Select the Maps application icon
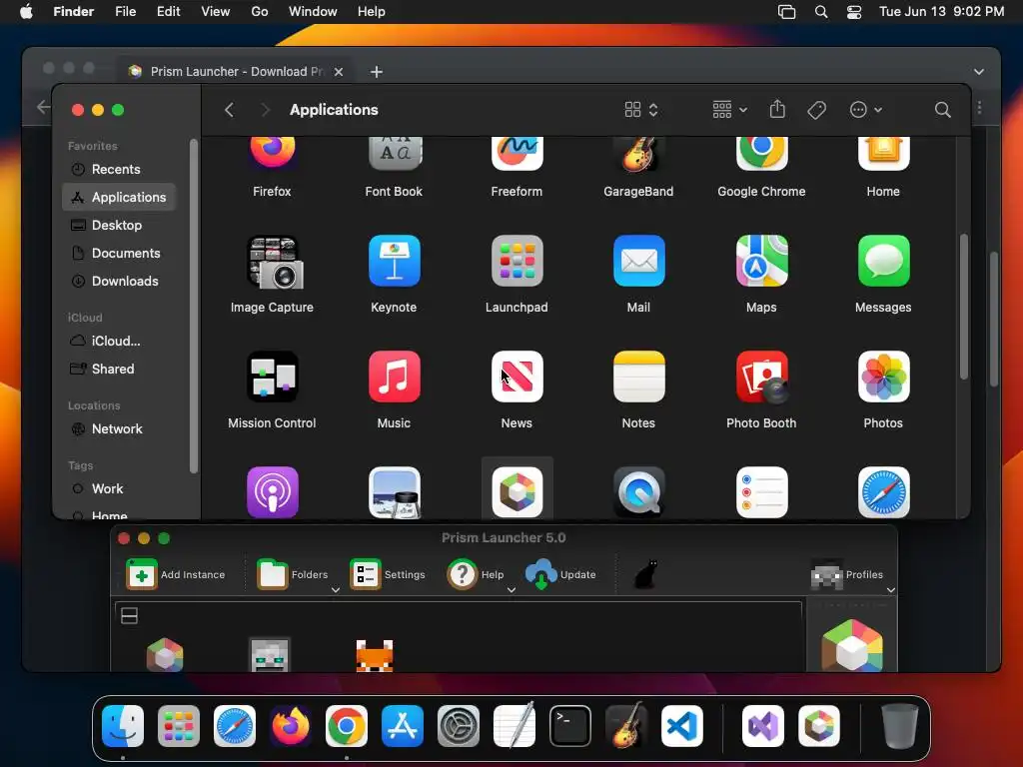This screenshot has width=1023, height=767. [x=761, y=261]
